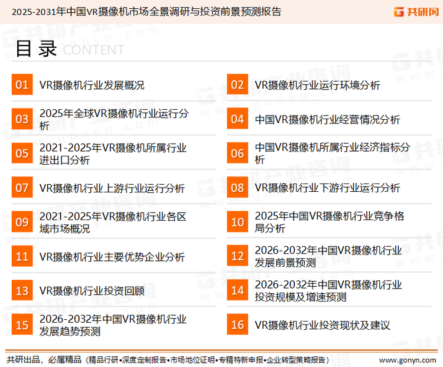Open chapter 中国VR摄像机所属行业经济指标分析
The height and width of the screenshot is (367, 443).
tap(333, 153)
